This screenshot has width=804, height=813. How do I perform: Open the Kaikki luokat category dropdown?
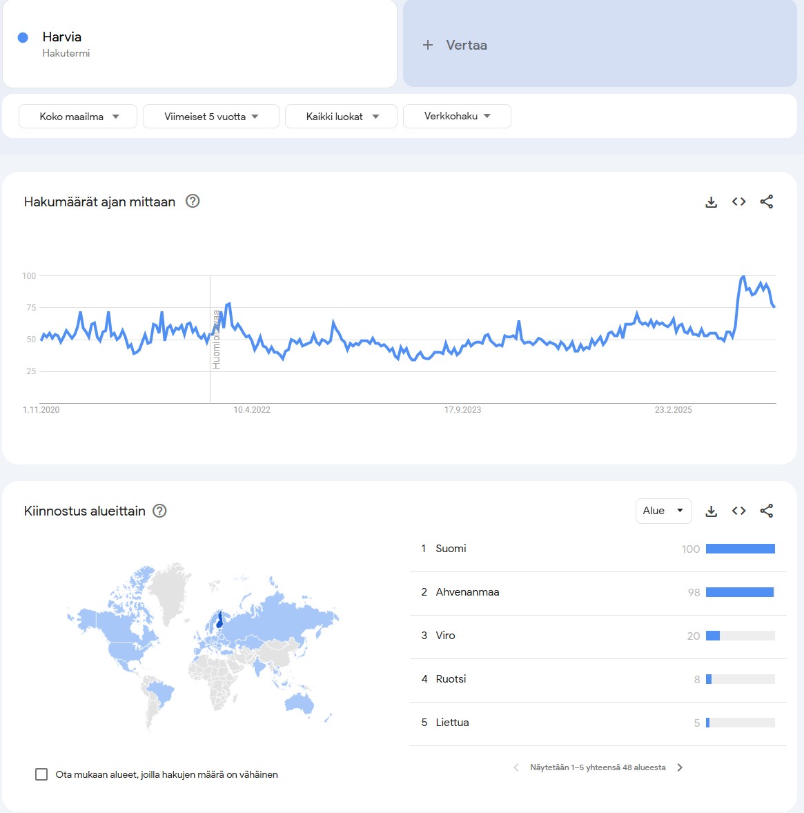click(x=341, y=117)
